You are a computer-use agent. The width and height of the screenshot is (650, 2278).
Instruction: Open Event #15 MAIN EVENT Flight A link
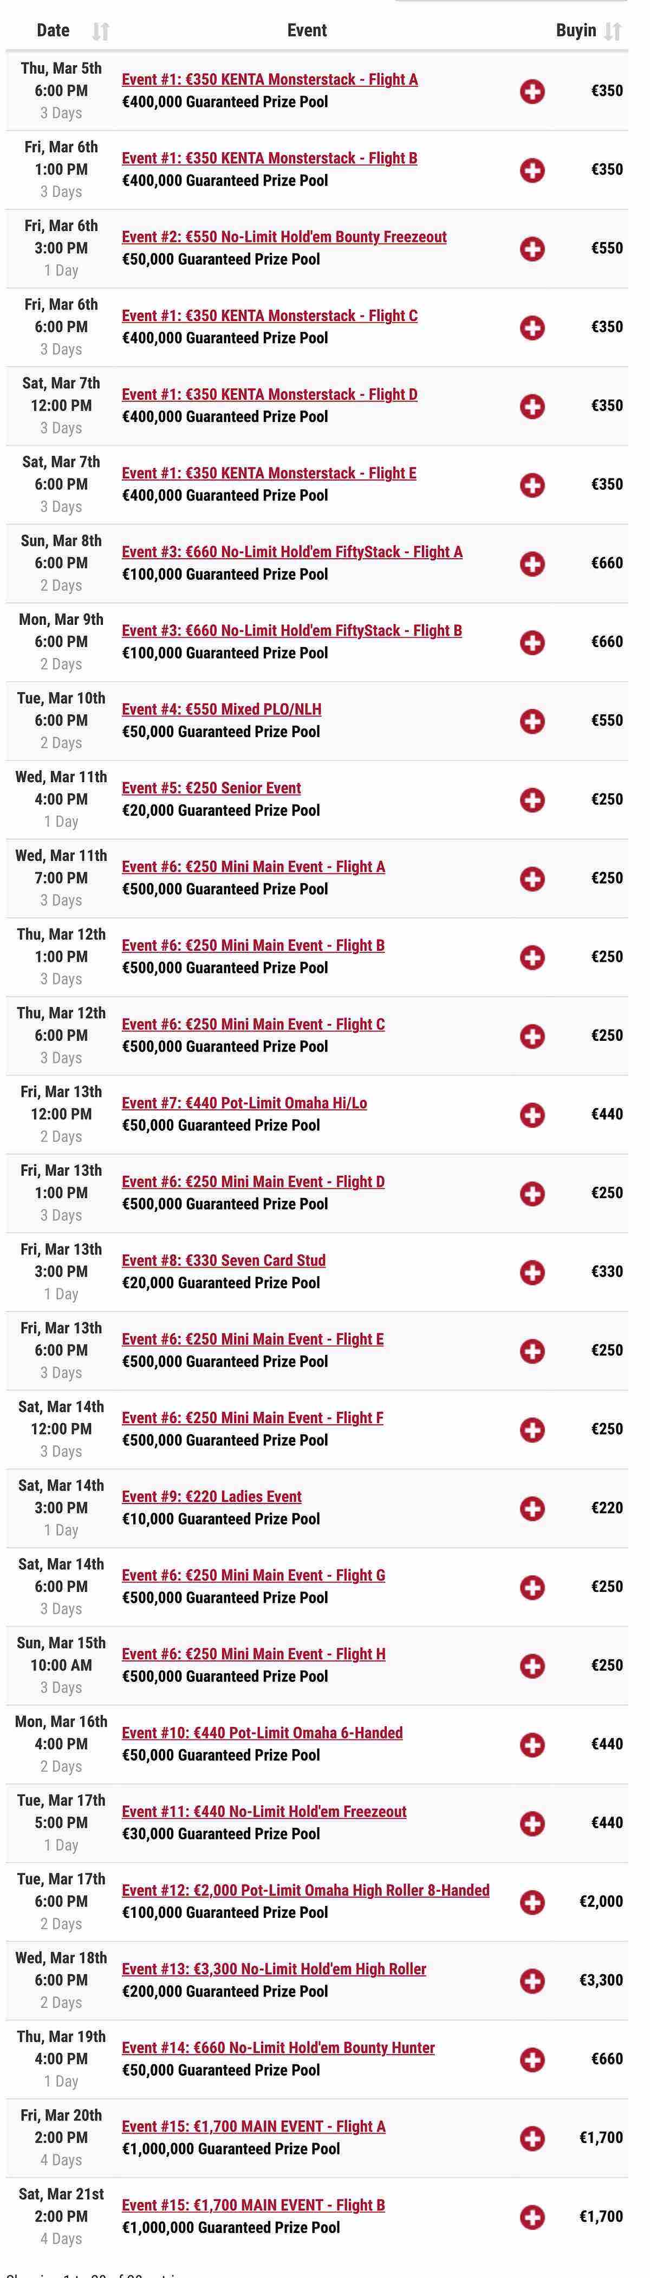[253, 2126]
